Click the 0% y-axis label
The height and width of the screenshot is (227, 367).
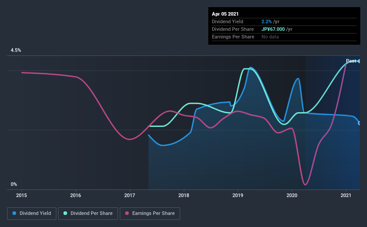pos(14,185)
